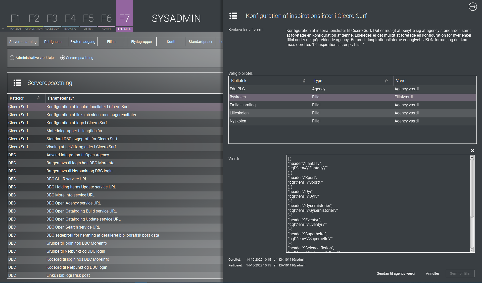Select DBC Open Search service URL
The image size is (482, 283).
pos(115,227)
